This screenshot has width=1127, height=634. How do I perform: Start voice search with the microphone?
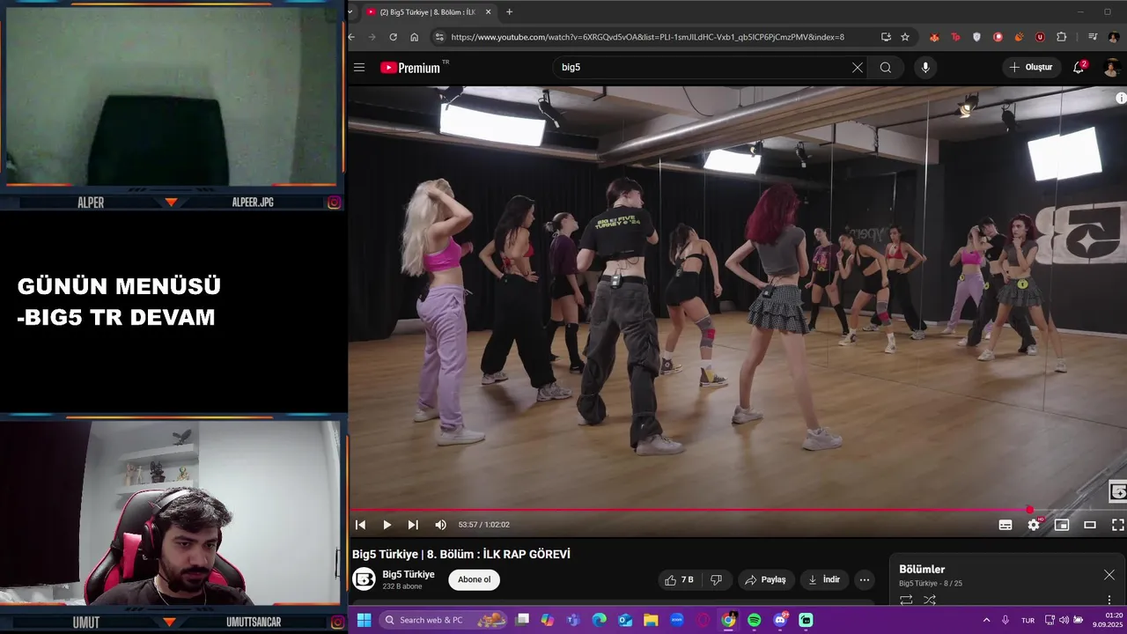(x=924, y=67)
